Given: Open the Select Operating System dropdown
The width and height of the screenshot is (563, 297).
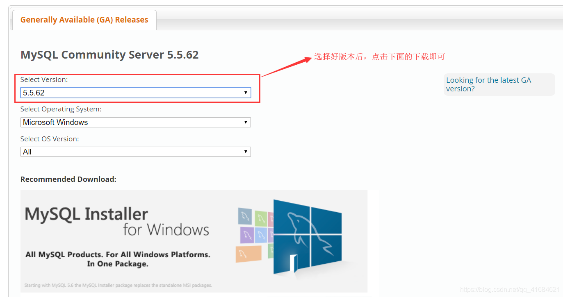Looking at the screenshot, I should (x=135, y=122).
